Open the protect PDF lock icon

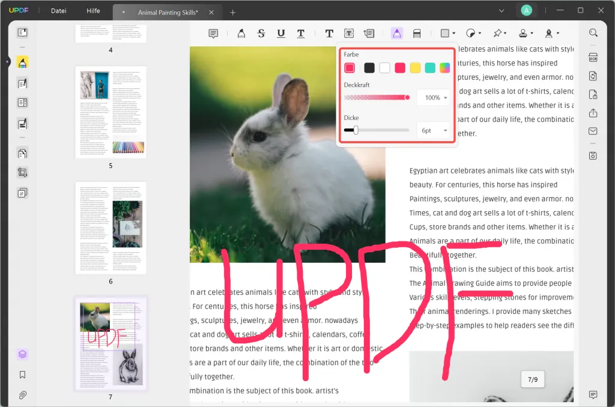click(593, 94)
